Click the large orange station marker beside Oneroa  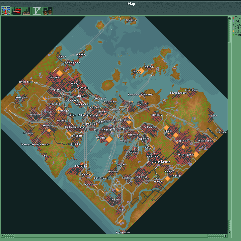[x=142, y=71]
